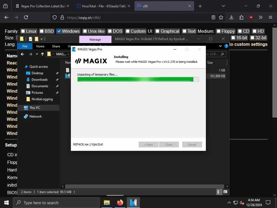Open Downloads in the navigation pane
Screen dimensions: 277x208
tap(39, 80)
